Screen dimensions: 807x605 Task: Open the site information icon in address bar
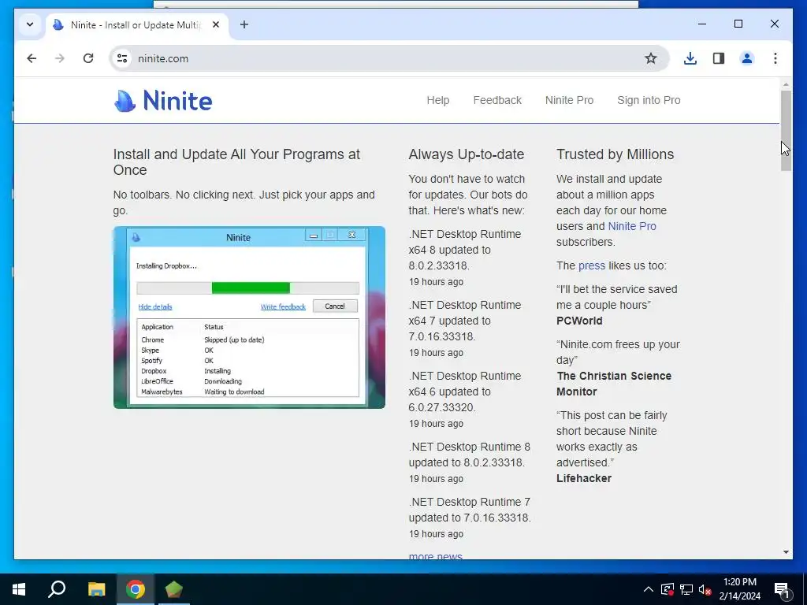122,58
